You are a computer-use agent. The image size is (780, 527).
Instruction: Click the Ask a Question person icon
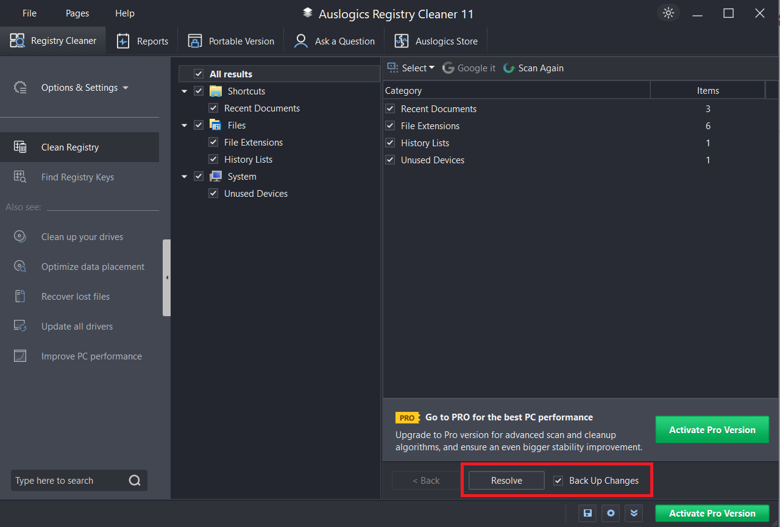[x=301, y=41]
